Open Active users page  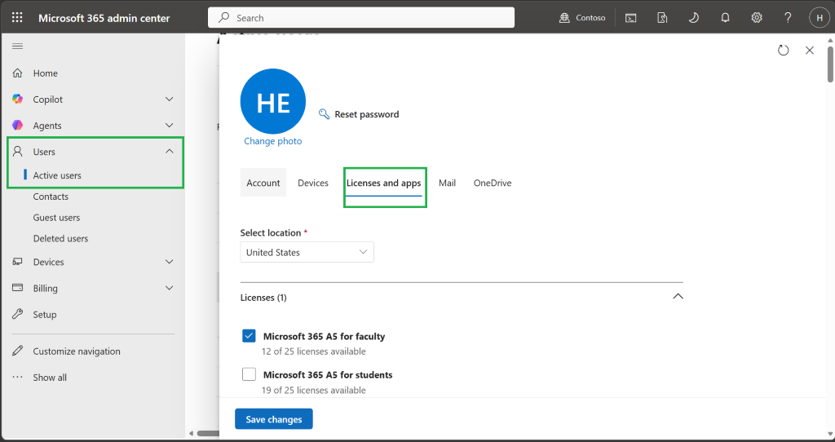57,175
